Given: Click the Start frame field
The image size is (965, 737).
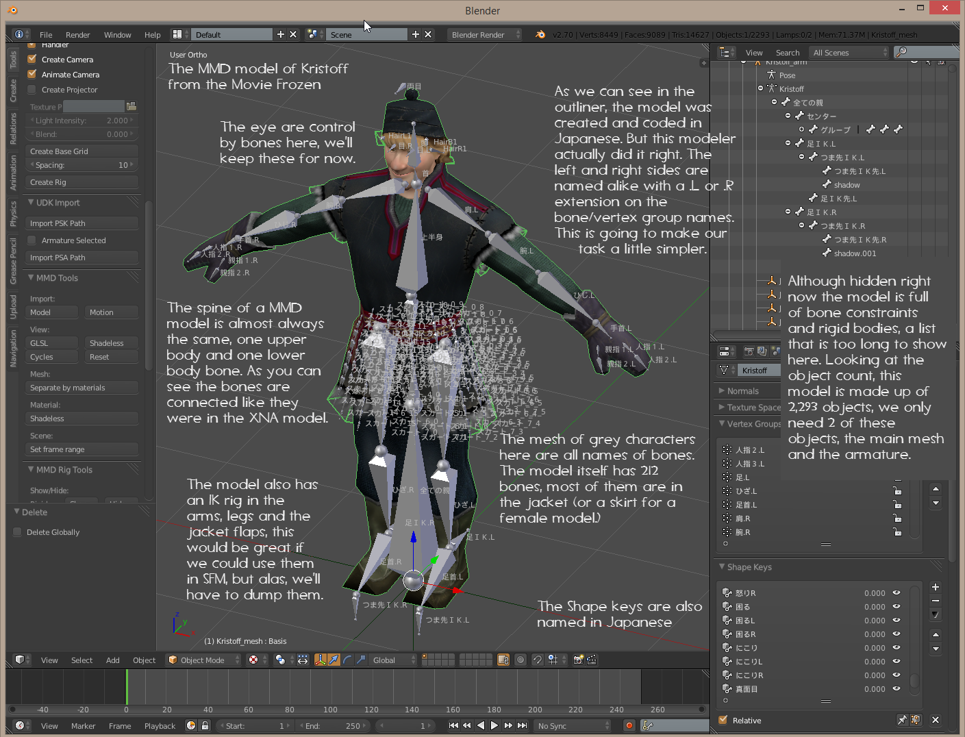Looking at the screenshot, I should 255,725.
